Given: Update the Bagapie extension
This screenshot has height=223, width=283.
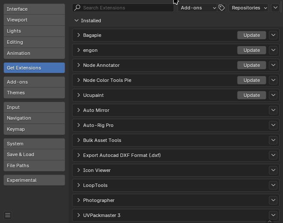Looking at the screenshot, I should [x=252, y=35].
